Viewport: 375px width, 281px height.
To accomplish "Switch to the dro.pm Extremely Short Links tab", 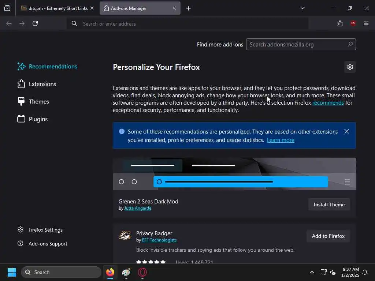I will tap(57, 8).
